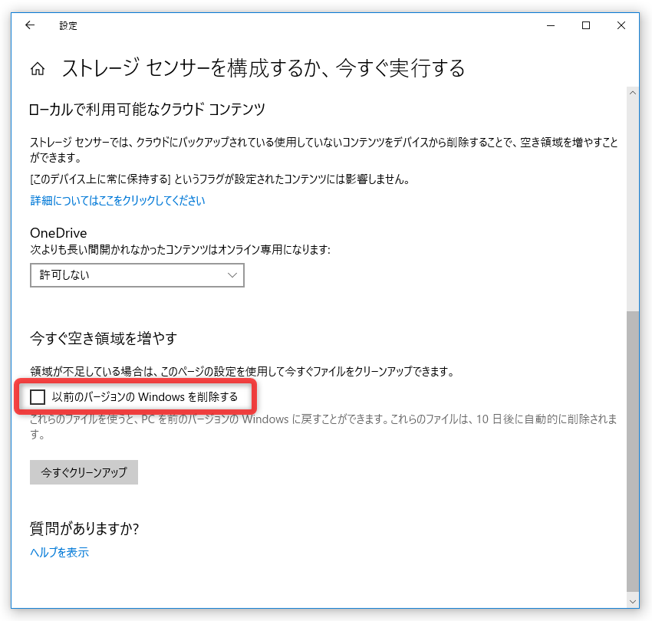
Task: Open 詳細についてはここをクリックしてください link
Action: 117,200
